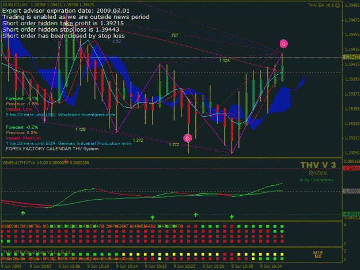Click the 1.39435 price axis label

point(352,50)
